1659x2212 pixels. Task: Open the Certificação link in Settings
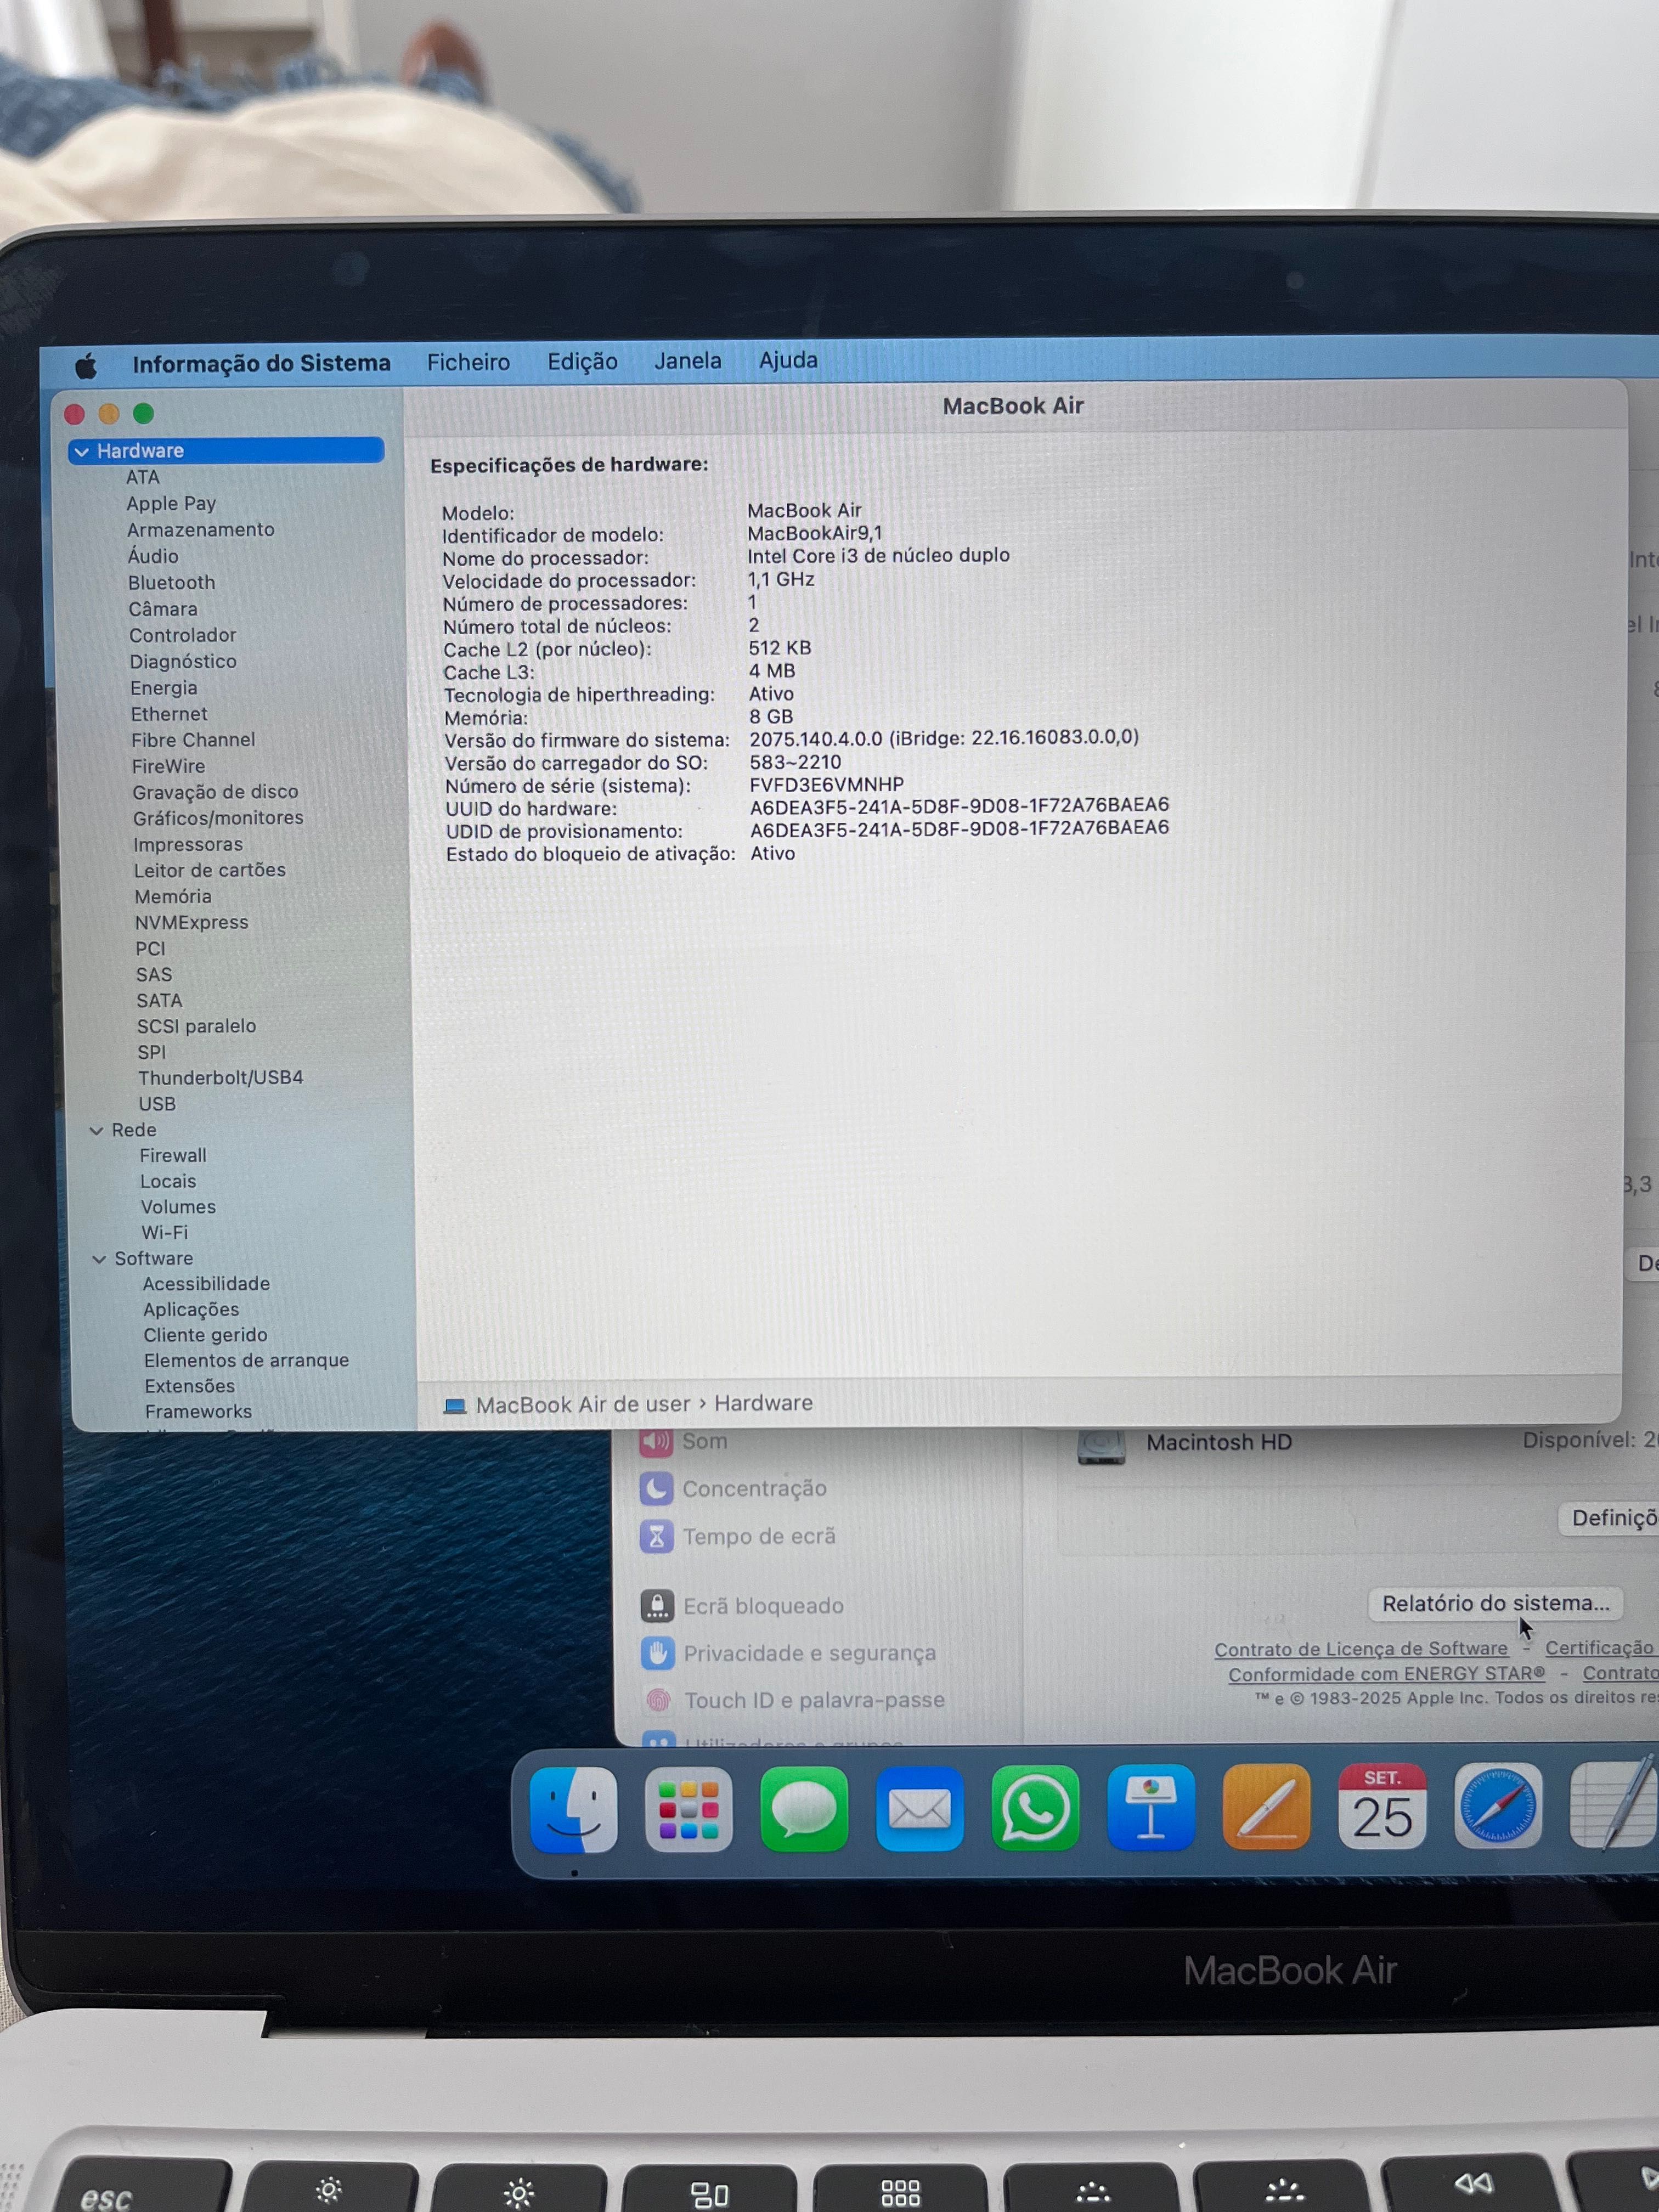[x=1600, y=1648]
